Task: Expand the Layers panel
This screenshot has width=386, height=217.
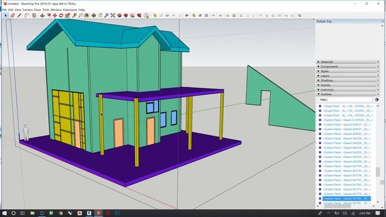Action: point(348,76)
